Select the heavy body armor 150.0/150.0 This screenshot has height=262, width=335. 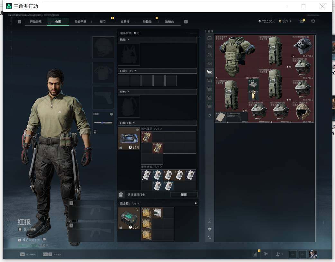click(237, 57)
